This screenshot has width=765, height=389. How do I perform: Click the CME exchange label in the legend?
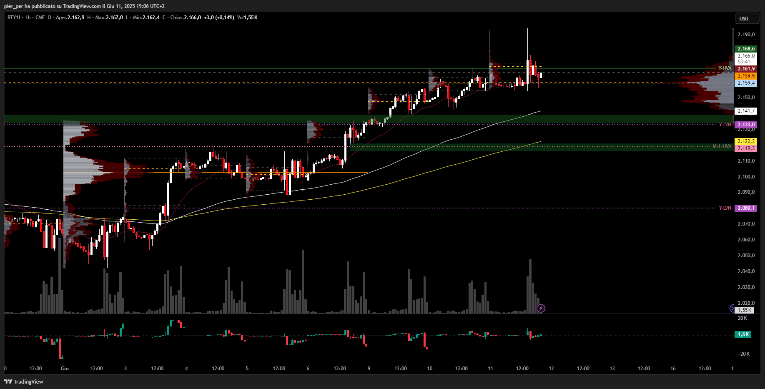tap(40, 18)
